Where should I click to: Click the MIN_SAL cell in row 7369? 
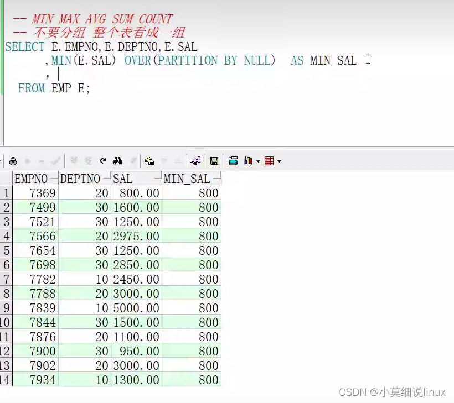192,193
